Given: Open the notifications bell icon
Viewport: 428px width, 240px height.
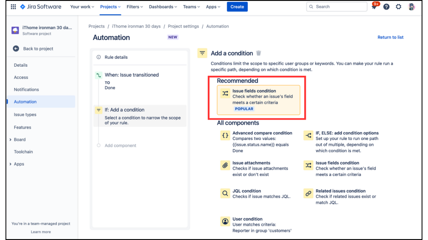Looking at the screenshot, I should point(374,7).
